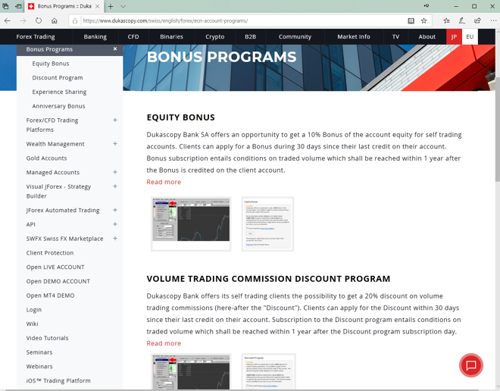
Task: Open Forex Trading menu
Action: [36, 36]
